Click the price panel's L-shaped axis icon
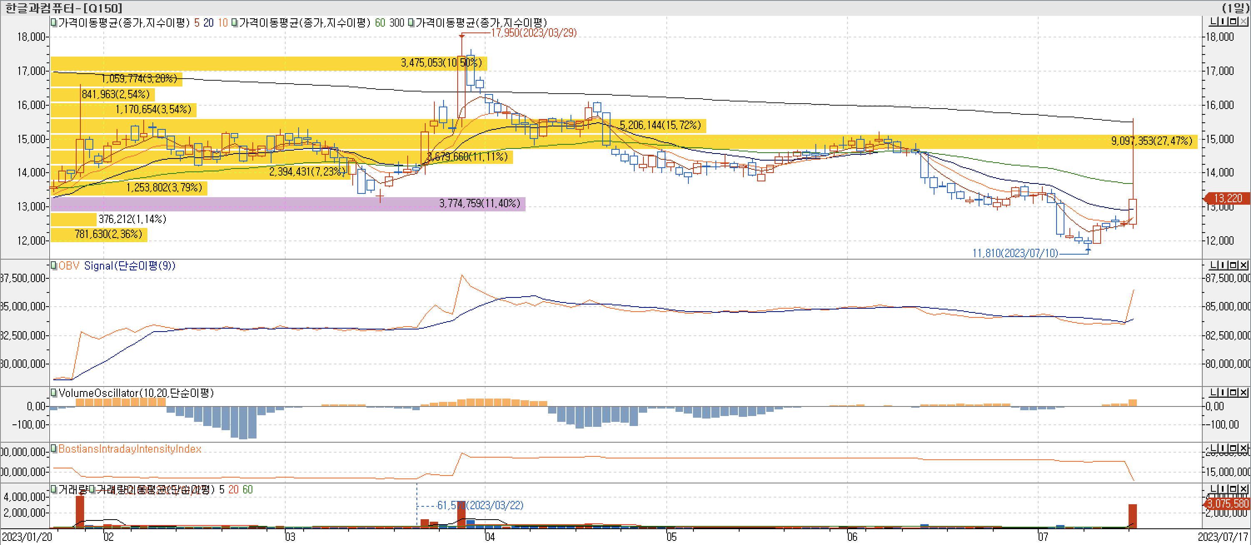Image resolution: width=1251 pixels, height=545 pixels. (x=1214, y=21)
